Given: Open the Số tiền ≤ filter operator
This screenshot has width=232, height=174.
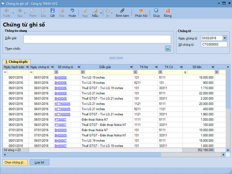Looking at the screenshot, I should tap(185, 72).
